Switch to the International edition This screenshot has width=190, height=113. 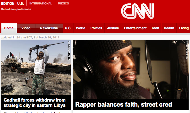(x=41, y=3)
